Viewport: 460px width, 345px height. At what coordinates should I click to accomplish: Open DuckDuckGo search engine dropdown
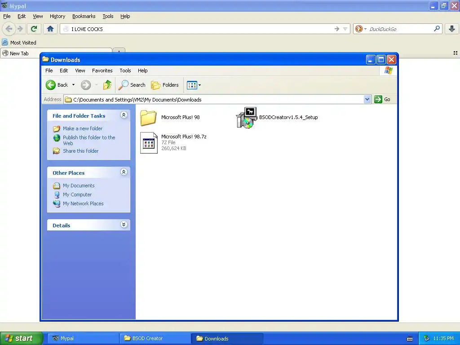pyautogui.click(x=361, y=29)
